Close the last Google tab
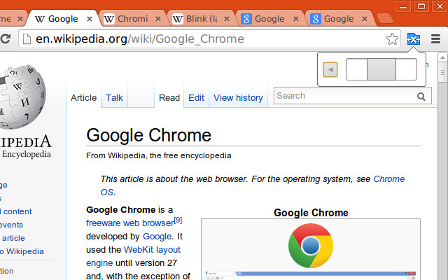The image size is (448, 280). 365,19
